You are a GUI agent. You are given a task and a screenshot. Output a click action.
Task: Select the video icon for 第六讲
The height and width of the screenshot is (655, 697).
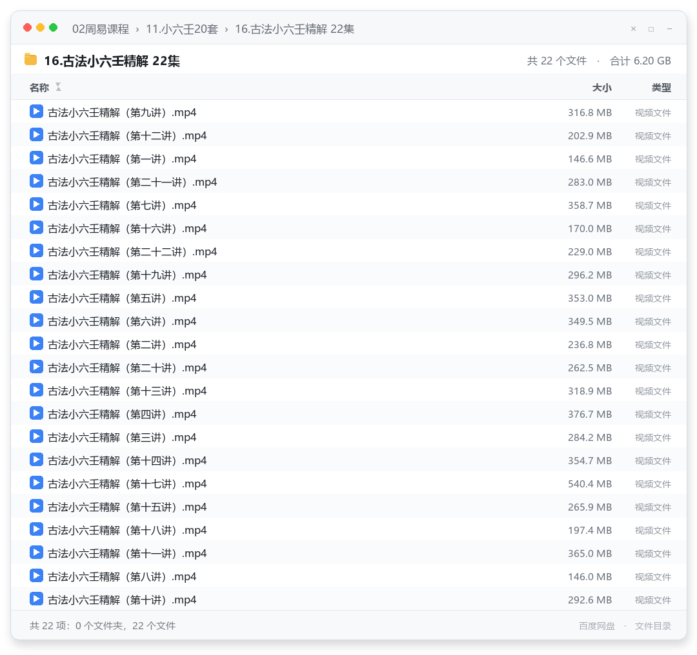click(x=36, y=320)
